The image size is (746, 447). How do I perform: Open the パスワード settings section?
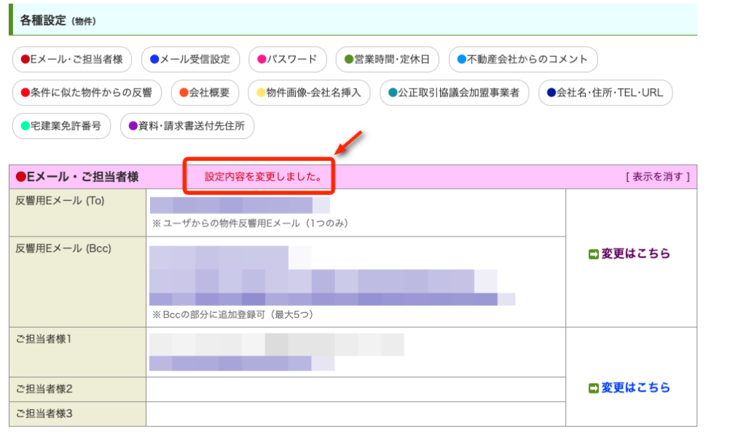[x=287, y=60]
